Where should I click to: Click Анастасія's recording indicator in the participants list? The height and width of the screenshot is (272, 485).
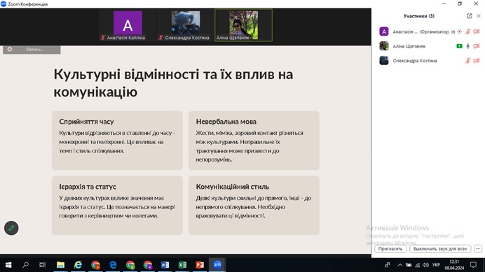point(459,31)
